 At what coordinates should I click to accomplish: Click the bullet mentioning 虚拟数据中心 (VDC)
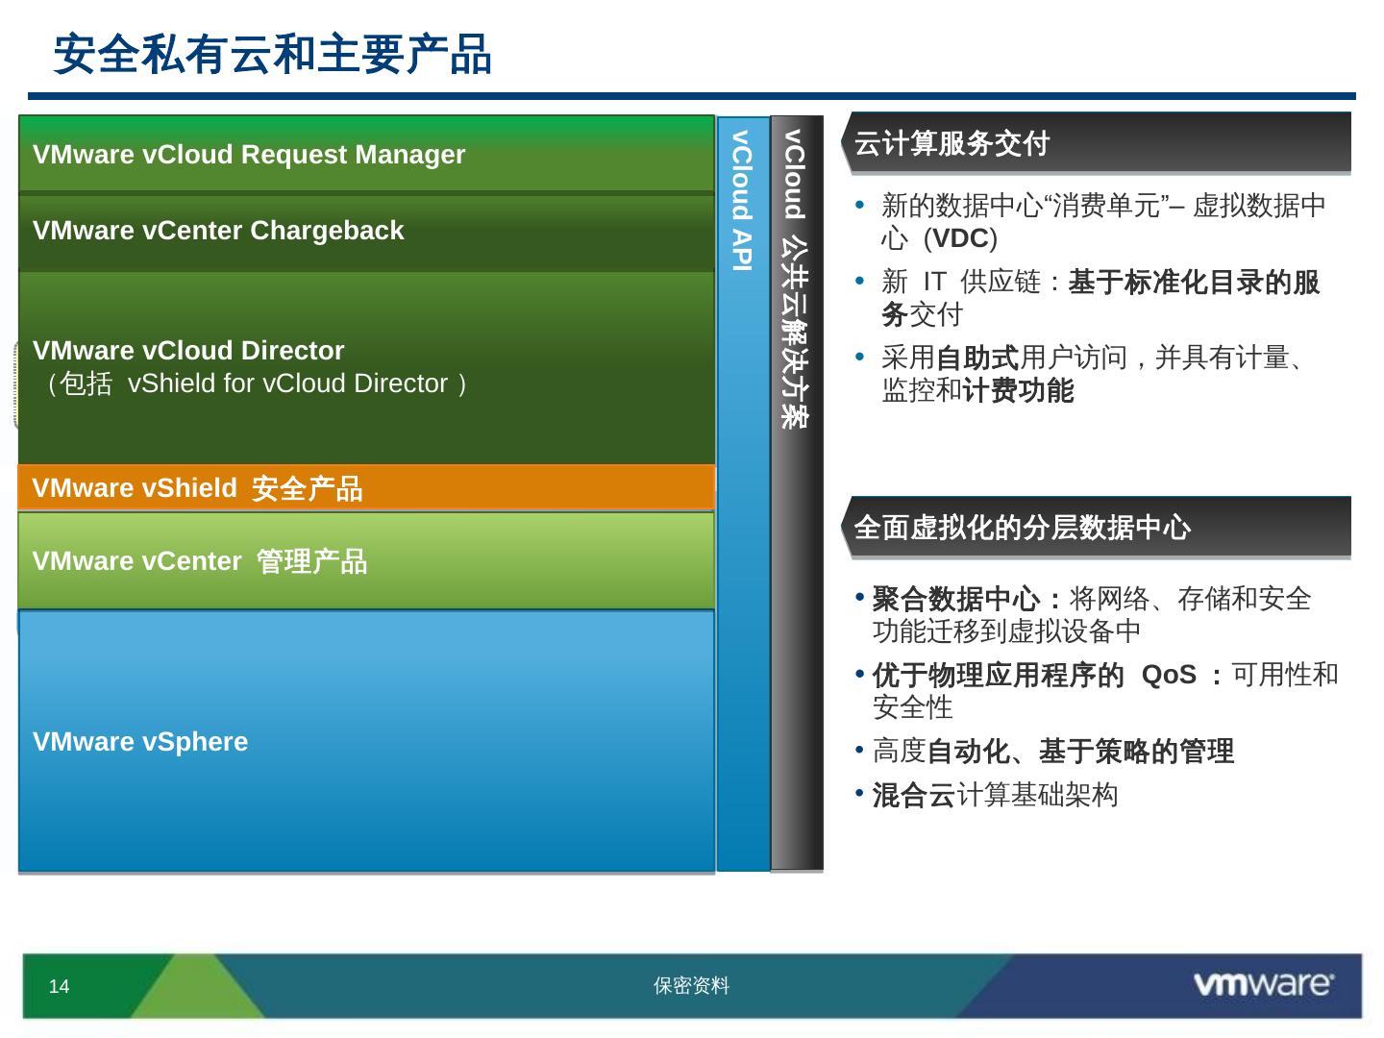tap(1091, 222)
